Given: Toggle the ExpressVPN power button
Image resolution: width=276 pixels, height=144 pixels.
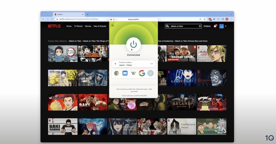Looking at the screenshot, I should [x=133, y=44].
